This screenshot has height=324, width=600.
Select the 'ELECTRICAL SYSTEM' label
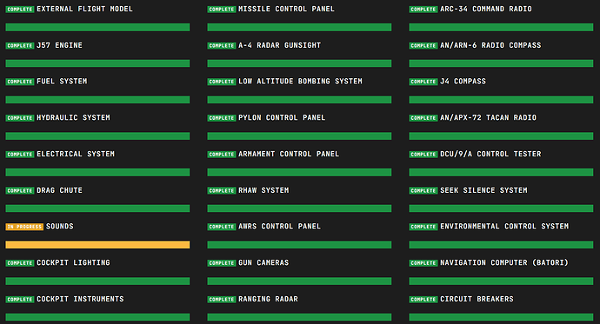(x=76, y=154)
